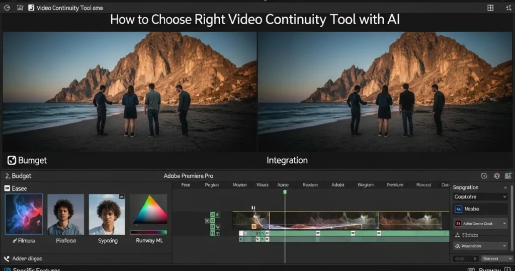Click the Adobe Premiere Pro label
This screenshot has height=271, width=515.
[189, 176]
